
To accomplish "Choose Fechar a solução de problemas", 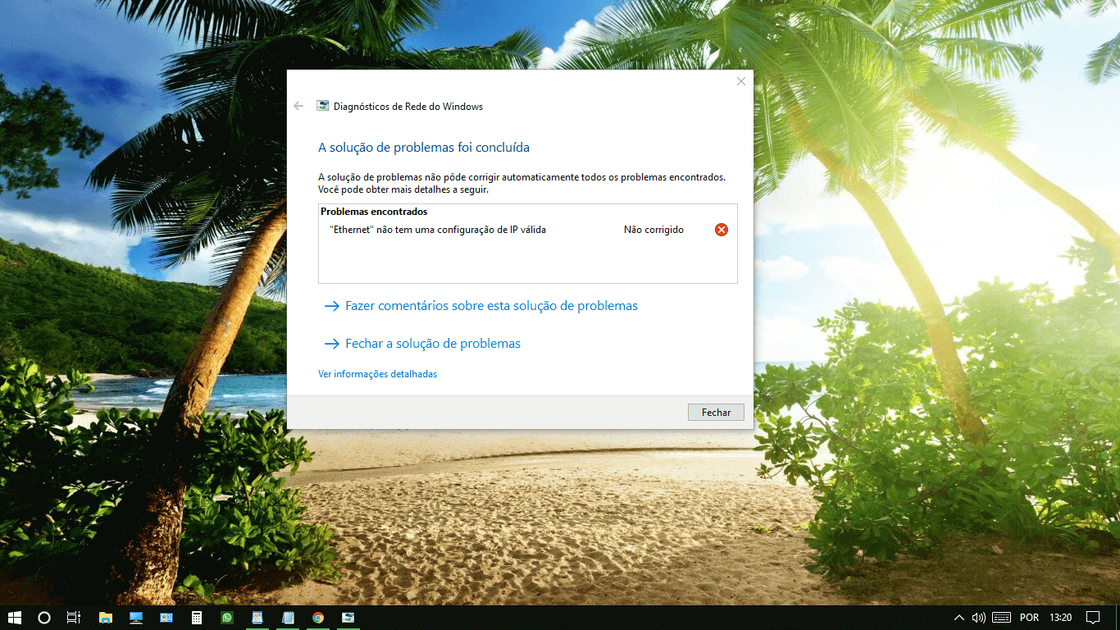I will 422,344.
